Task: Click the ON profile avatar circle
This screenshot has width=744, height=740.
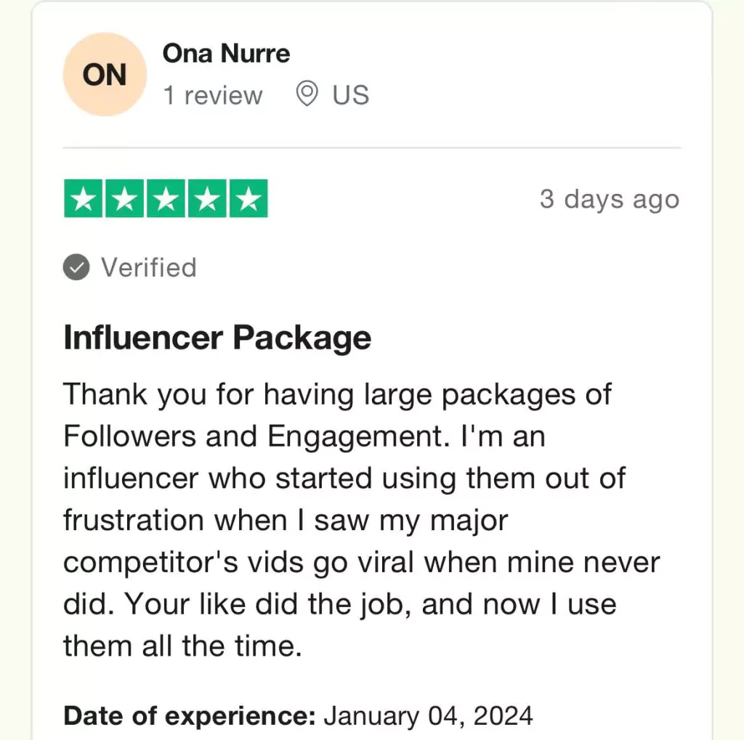Action: click(105, 75)
